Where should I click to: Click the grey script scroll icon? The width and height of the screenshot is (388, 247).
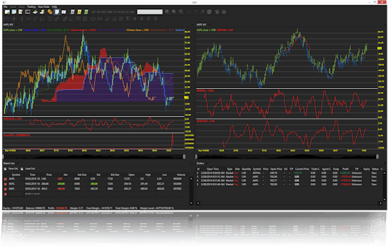pyautogui.click(x=73, y=11)
